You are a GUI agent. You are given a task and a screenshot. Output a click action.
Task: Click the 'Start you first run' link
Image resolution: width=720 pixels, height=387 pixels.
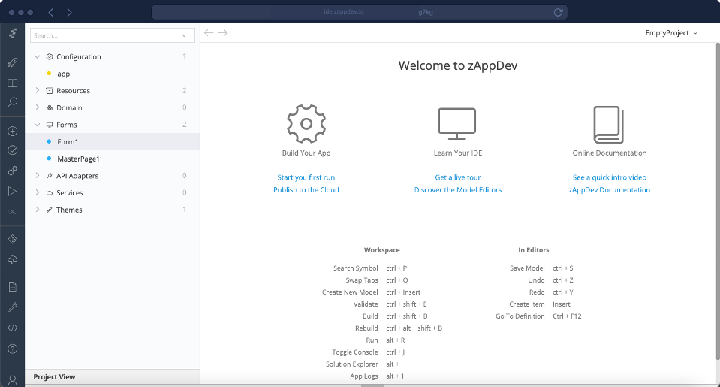(306, 177)
